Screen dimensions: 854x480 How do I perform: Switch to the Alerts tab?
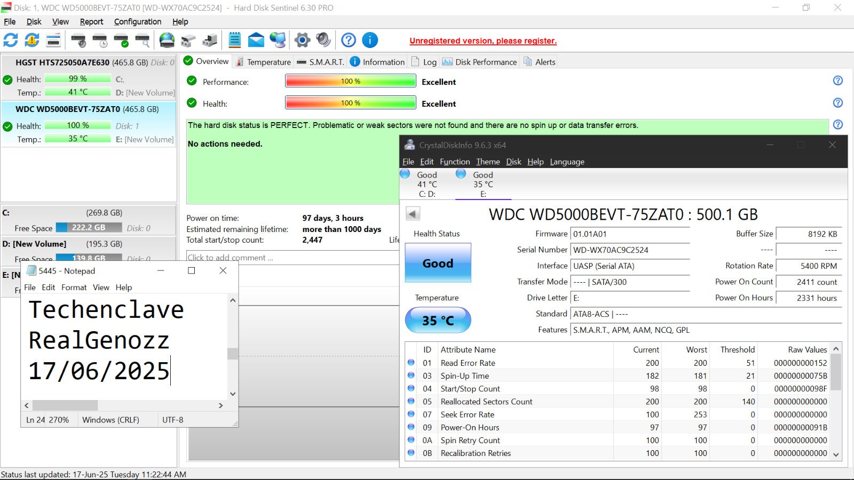540,62
